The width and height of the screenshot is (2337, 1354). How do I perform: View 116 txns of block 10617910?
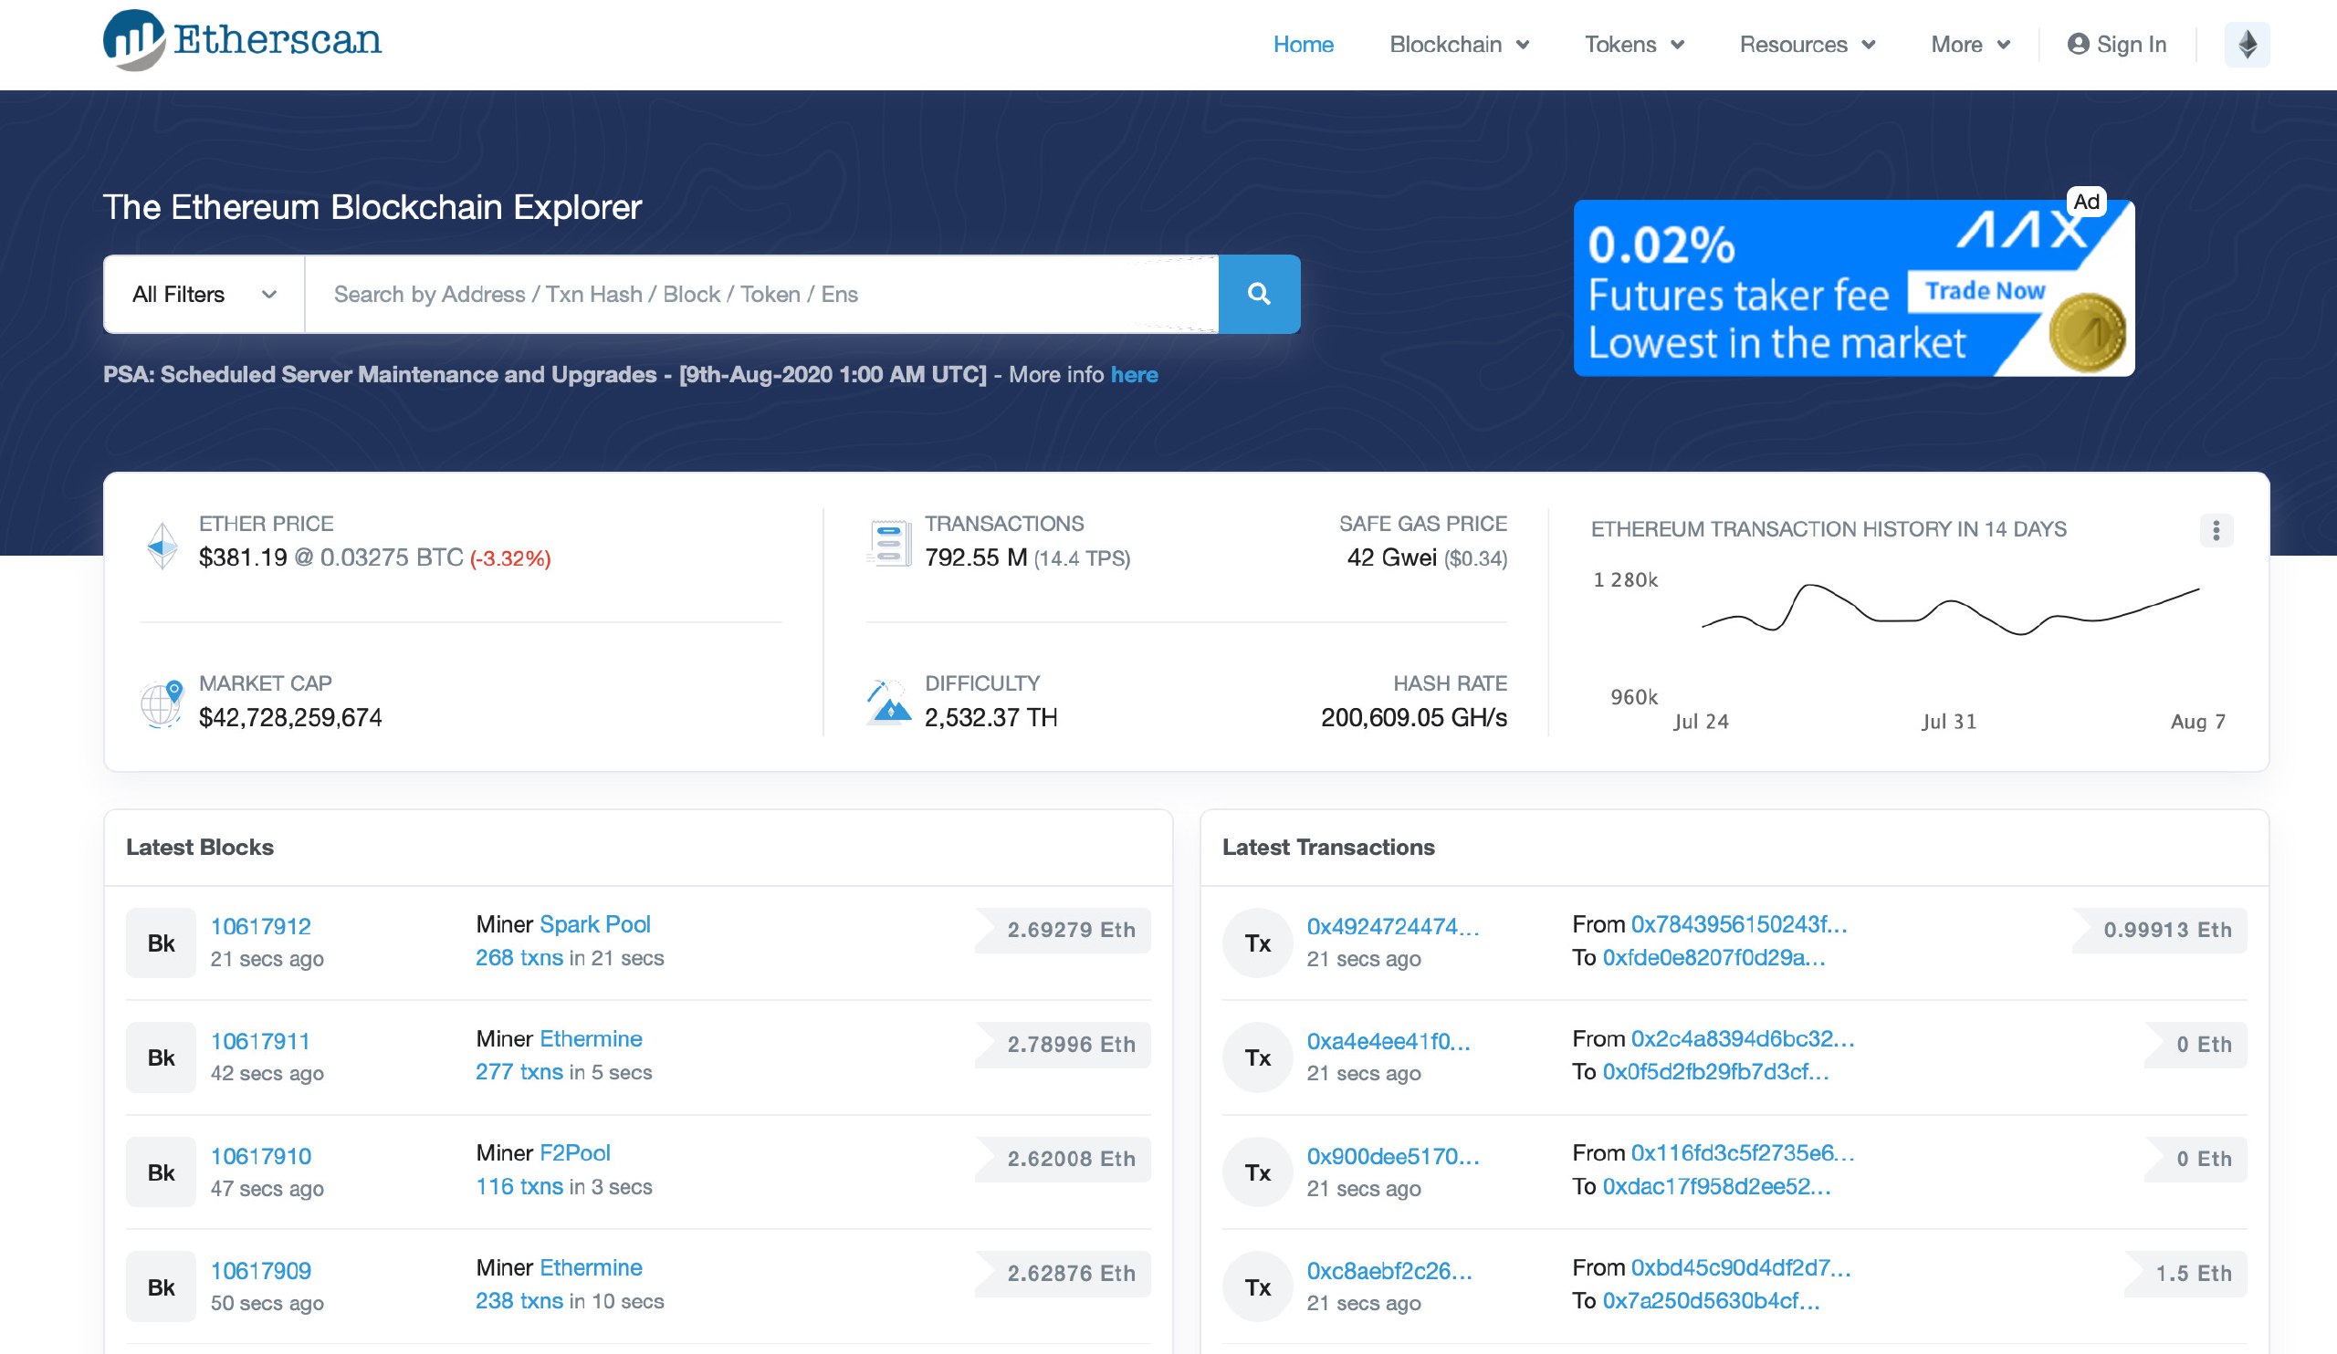519,1186
